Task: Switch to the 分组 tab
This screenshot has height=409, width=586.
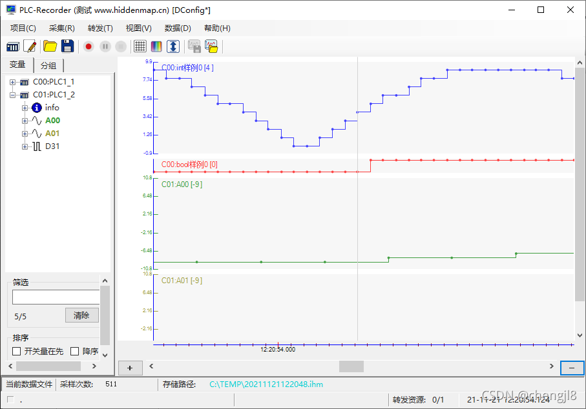Action: [x=48, y=66]
